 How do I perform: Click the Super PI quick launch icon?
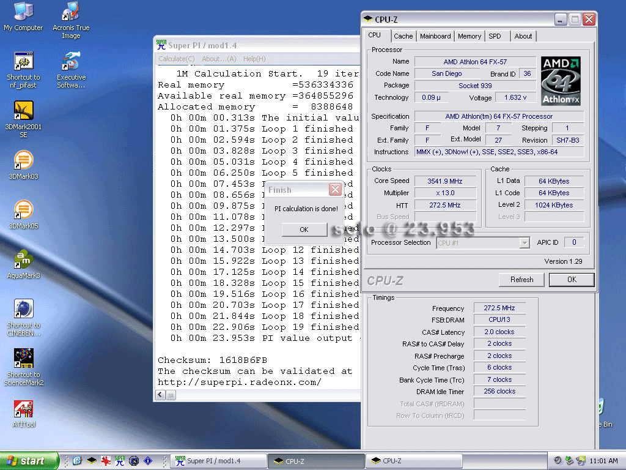[x=120, y=461]
